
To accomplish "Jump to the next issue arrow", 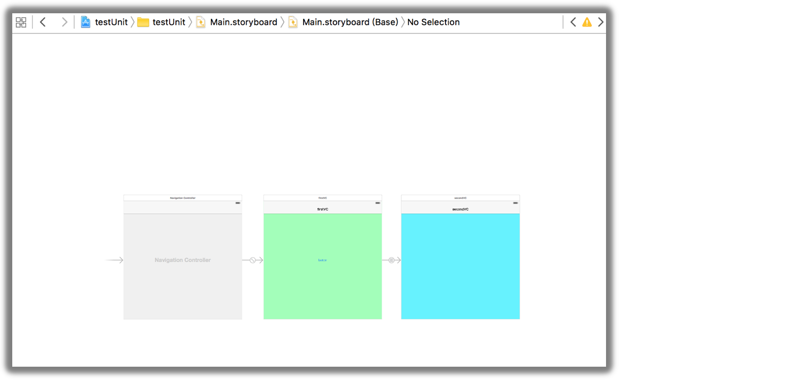I will coord(601,22).
